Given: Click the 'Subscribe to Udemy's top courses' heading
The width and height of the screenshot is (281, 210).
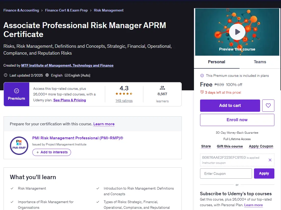Looking at the screenshot, I should coord(236,194).
